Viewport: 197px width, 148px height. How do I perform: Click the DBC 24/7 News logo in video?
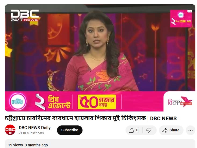(x=25, y=15)
